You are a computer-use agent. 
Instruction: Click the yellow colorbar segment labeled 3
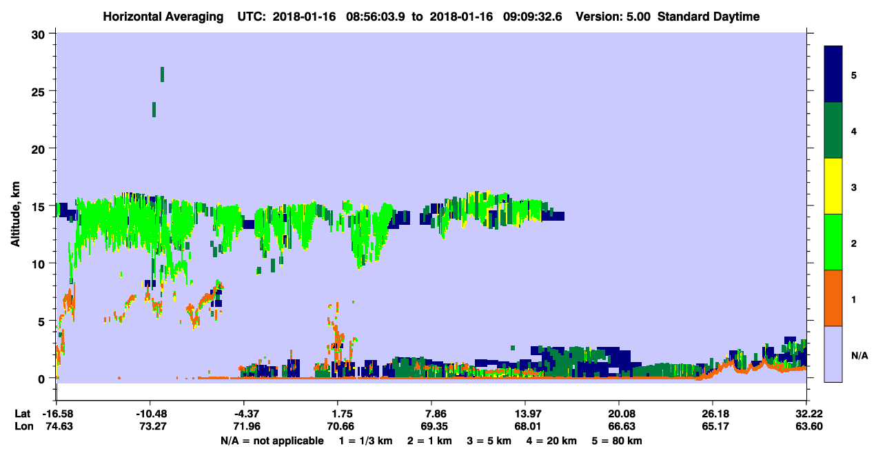(x=834, y=186)
